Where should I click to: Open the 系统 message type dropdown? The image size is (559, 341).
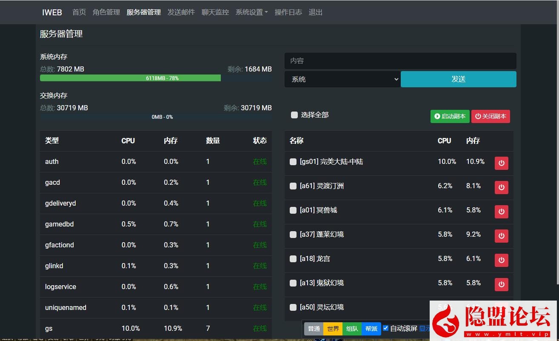(342, 79)
